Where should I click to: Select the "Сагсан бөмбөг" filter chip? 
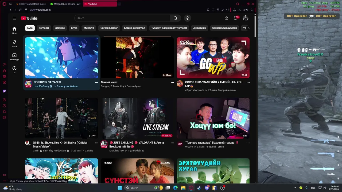point(109,28)
